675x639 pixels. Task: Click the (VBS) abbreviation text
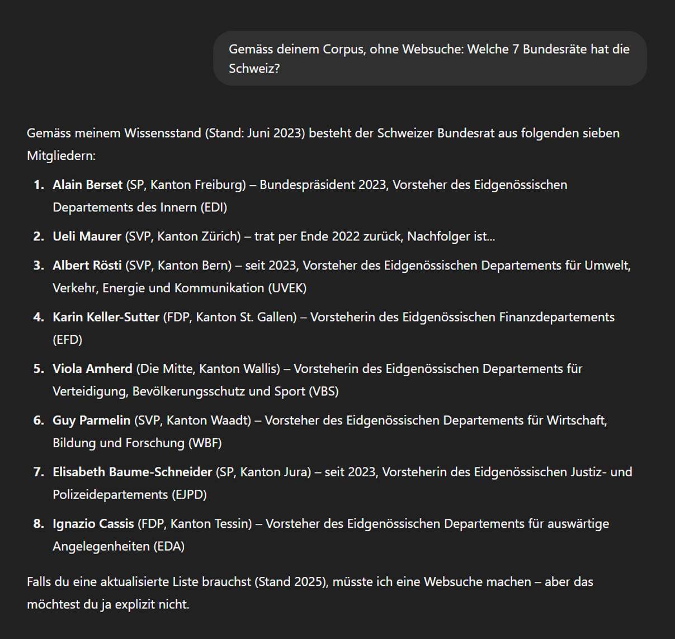click(x=323, y=391)
